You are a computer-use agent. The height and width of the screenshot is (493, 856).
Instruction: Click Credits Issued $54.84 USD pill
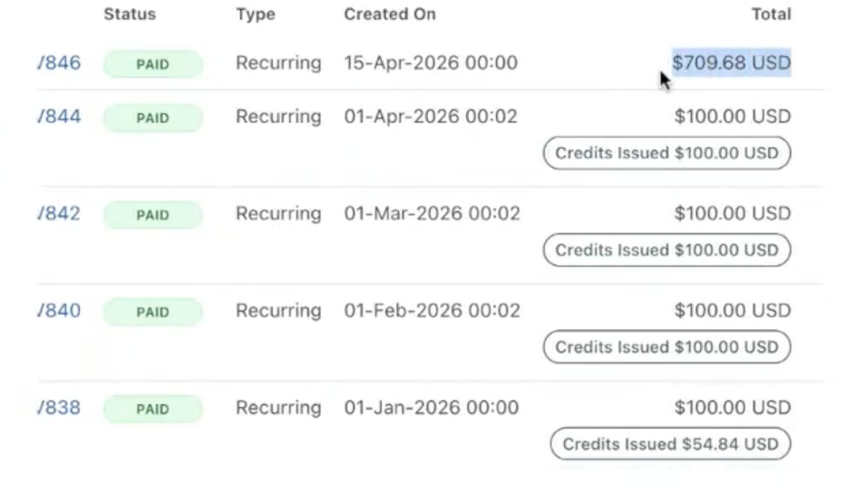point(670,444)
